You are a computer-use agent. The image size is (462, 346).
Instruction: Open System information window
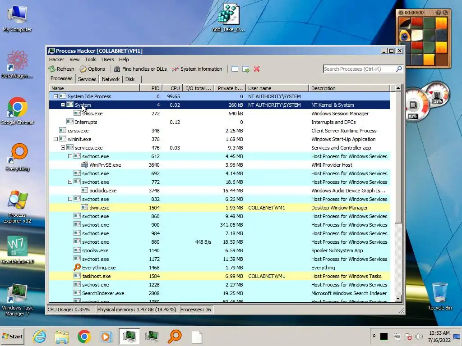coord(197,69)
